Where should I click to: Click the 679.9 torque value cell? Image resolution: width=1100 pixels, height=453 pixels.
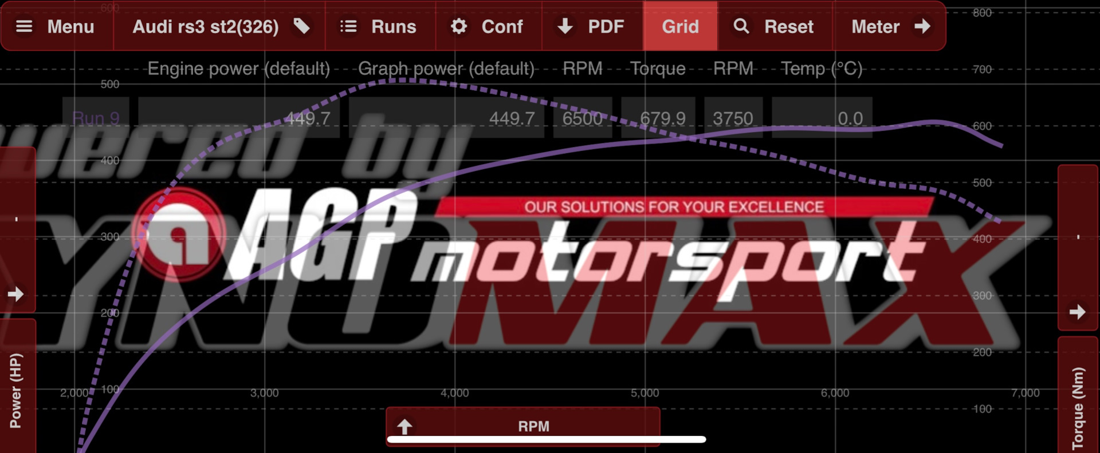tap(658, 118)
